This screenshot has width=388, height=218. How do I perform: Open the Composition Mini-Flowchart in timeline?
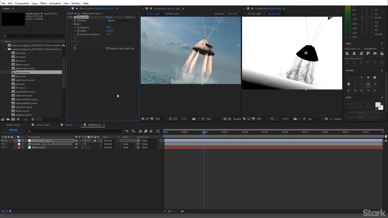point(127,131)
